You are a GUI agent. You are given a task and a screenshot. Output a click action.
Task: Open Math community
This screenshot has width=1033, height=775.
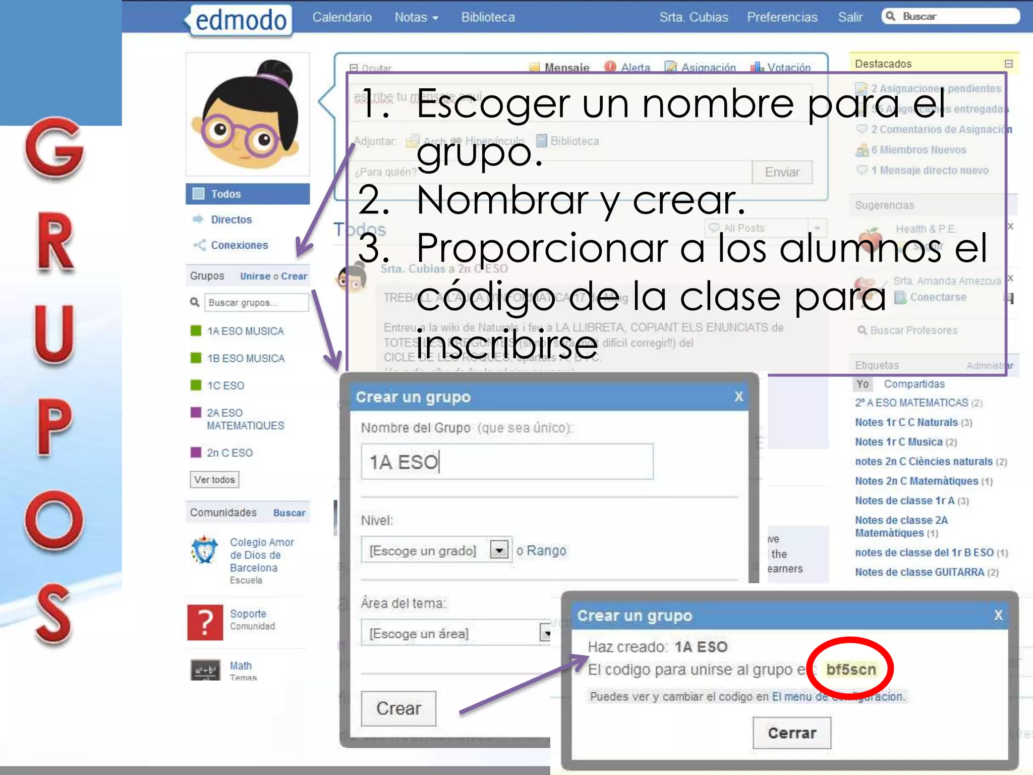241,666
